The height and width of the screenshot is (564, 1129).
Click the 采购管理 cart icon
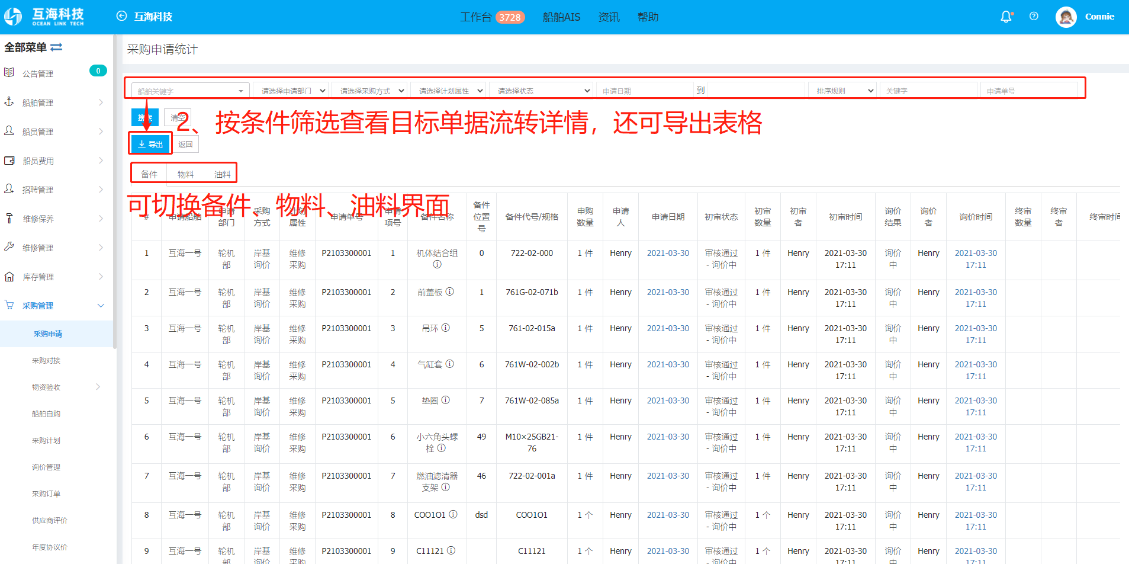coord(9,305)
